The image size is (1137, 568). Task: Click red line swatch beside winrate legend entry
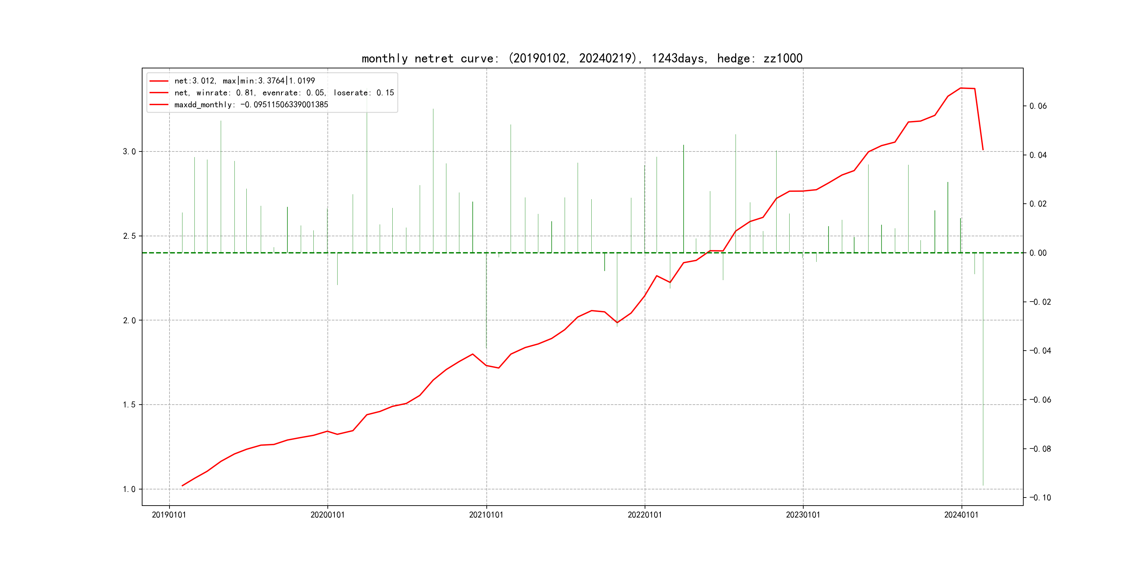(159, 93)
